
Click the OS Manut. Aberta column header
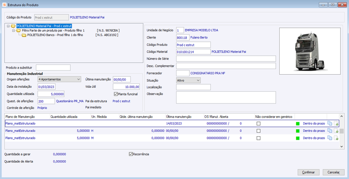pos(229,117)
